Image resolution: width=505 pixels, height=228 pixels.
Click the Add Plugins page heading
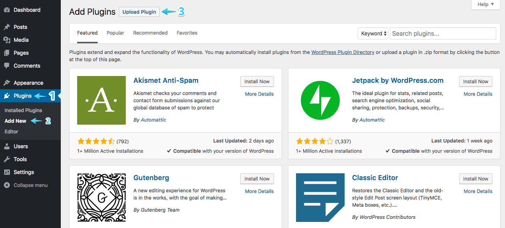(x=92, y=12)
